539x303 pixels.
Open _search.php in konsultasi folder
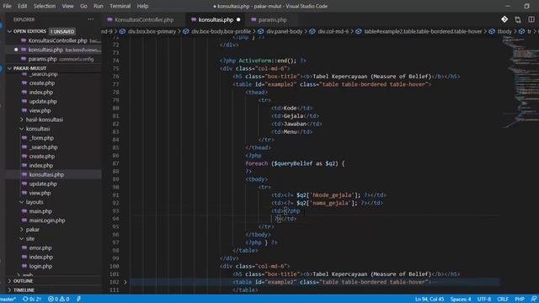[x=43, y=147]
